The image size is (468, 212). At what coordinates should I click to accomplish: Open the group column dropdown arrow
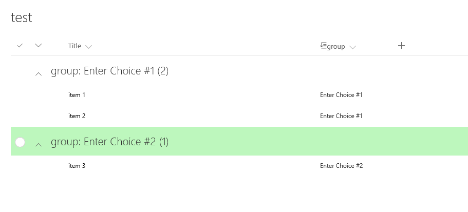(352, 47)
